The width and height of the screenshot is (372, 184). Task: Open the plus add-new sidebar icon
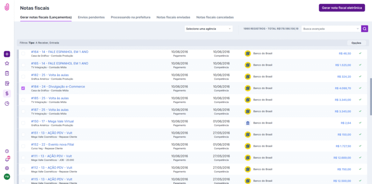tap(7, 54)
